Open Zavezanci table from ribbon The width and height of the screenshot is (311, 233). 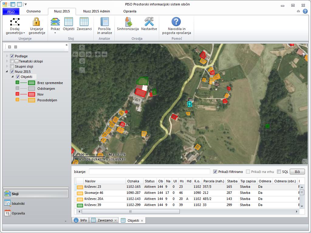pyautogui.click(x=84, y=22)
